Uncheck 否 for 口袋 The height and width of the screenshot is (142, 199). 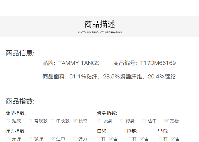pos(111,139)
